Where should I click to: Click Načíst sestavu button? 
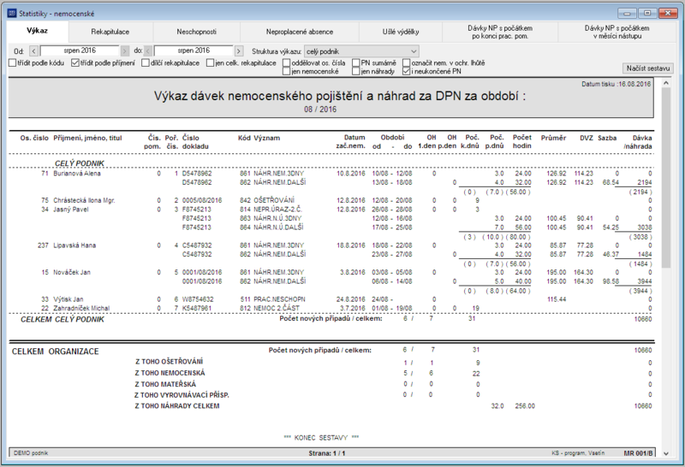pyautogui.click(x=648, y=68)
